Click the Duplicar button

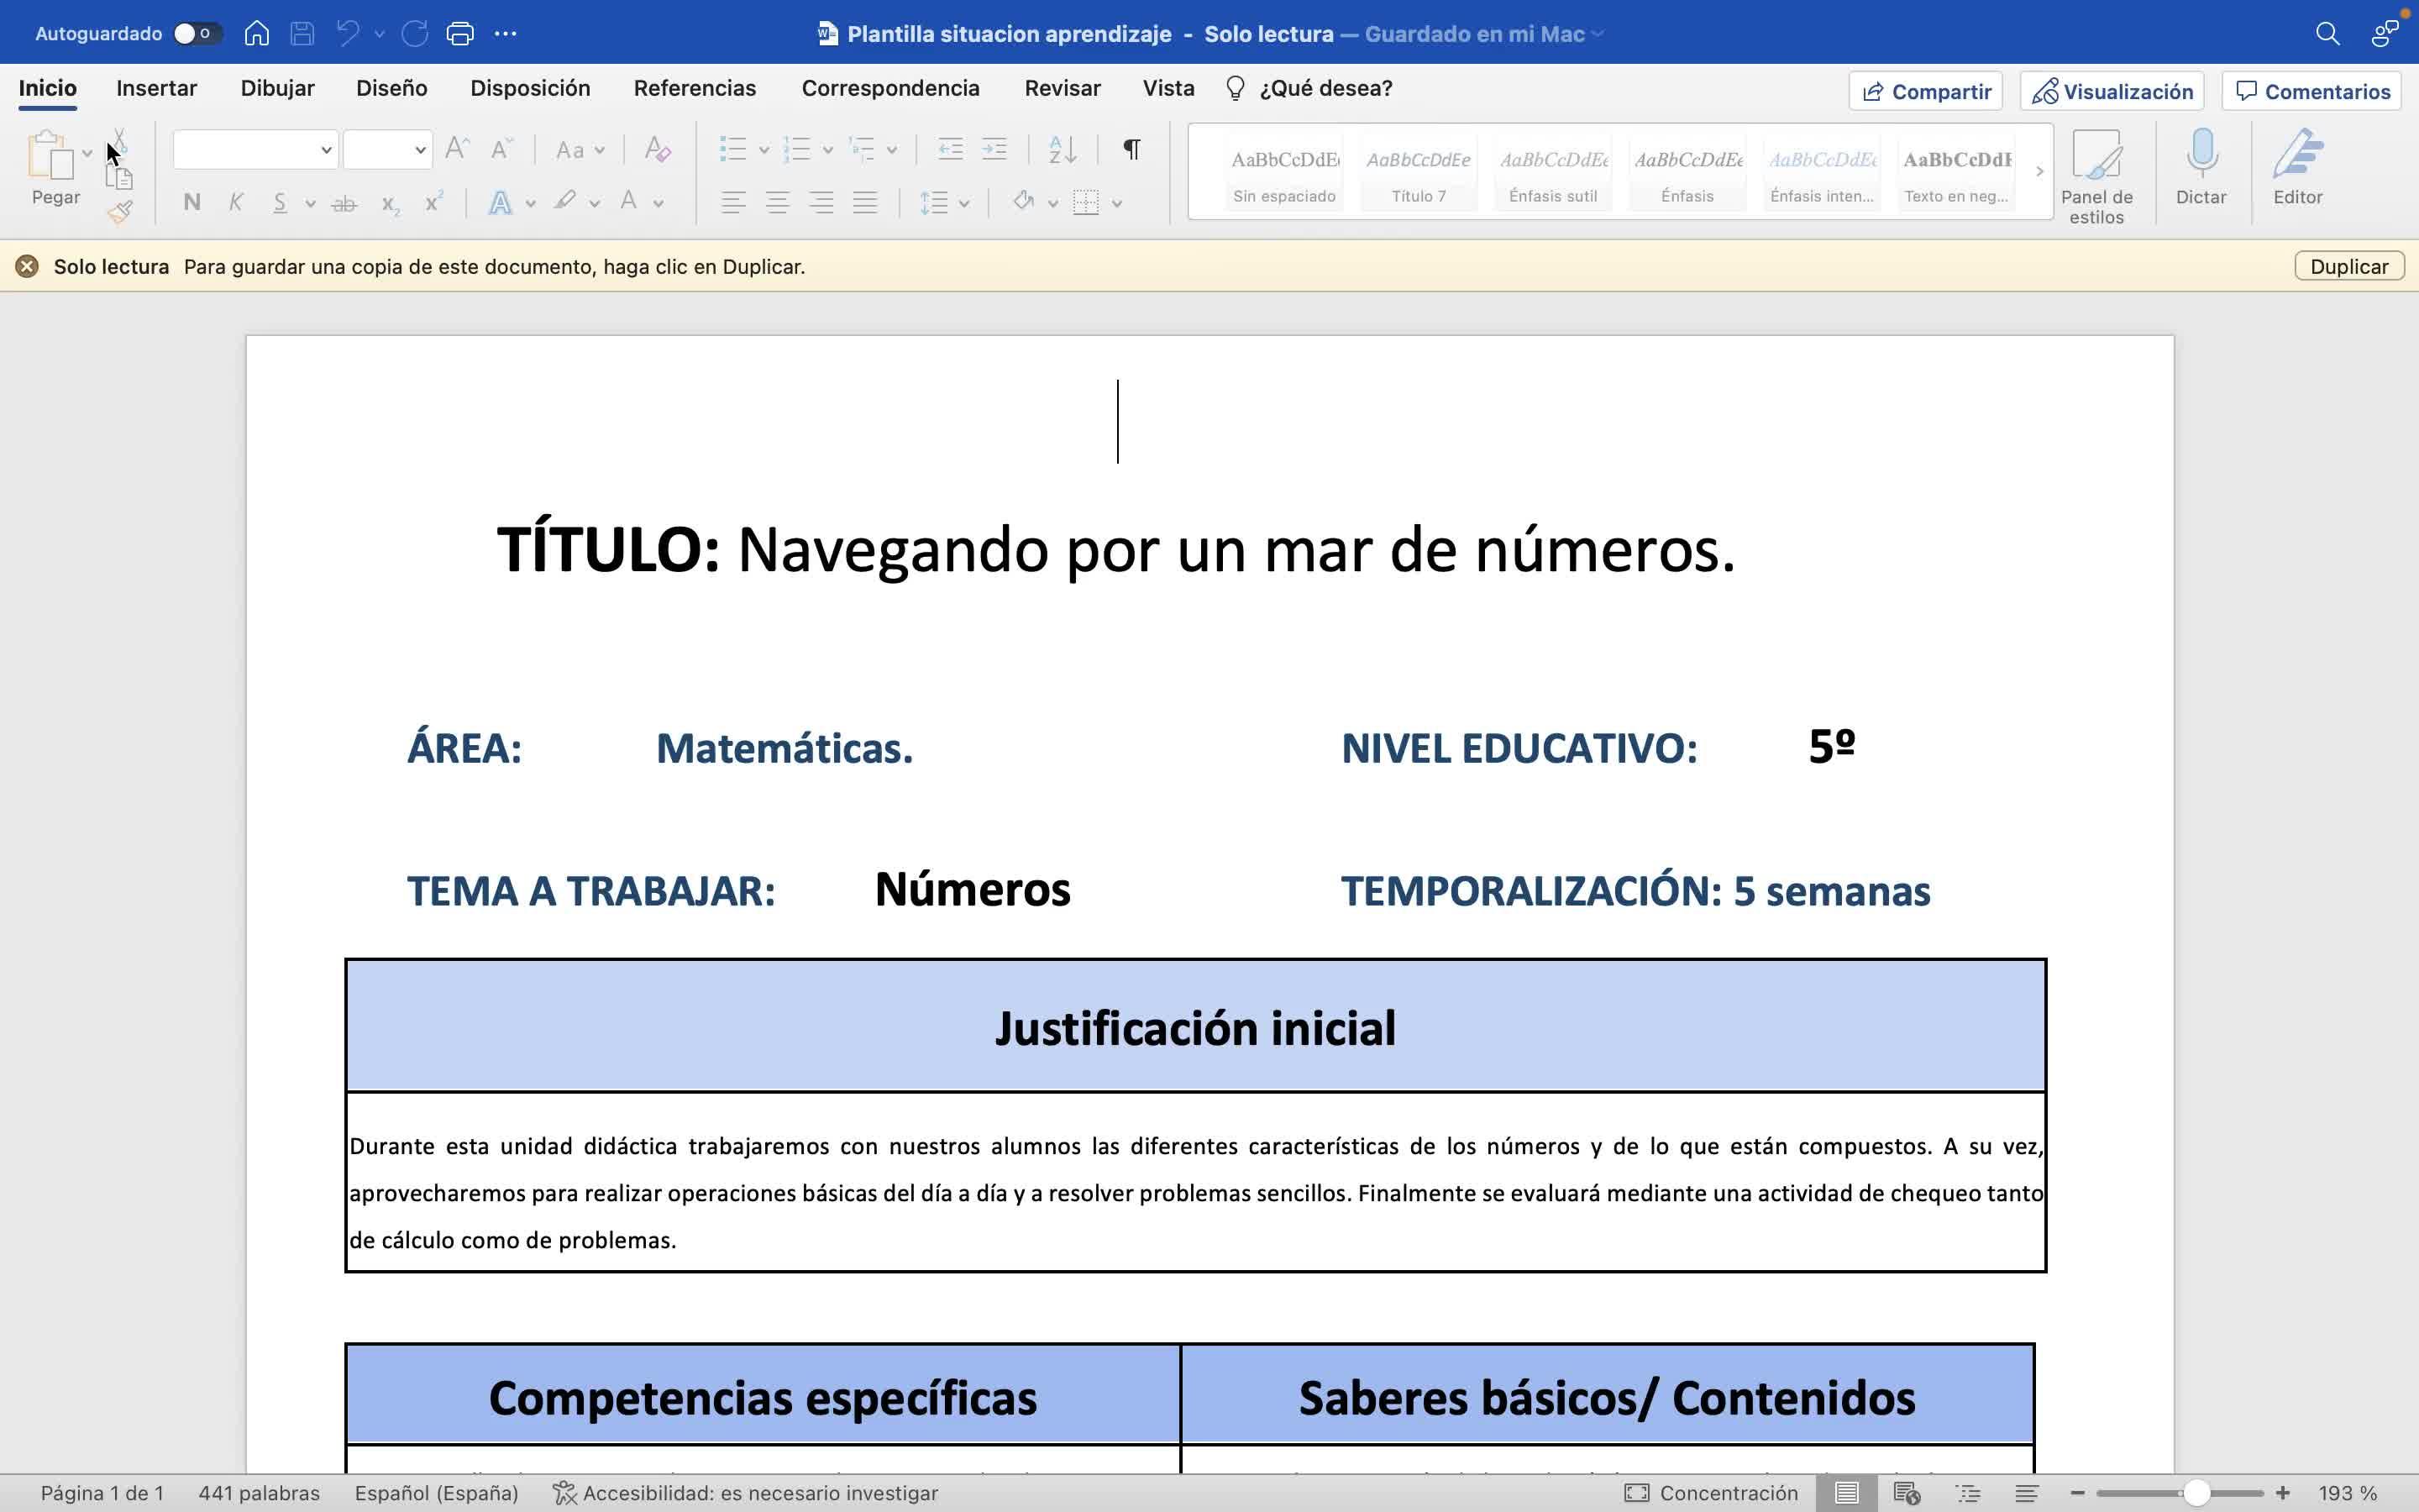2348,267
